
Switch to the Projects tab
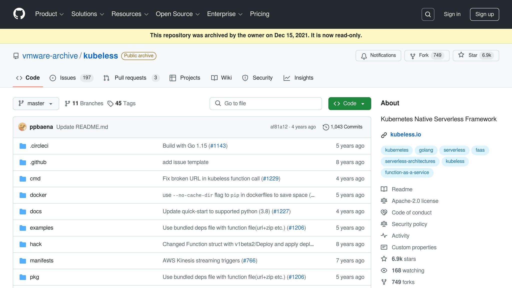[x=185, y=78]
